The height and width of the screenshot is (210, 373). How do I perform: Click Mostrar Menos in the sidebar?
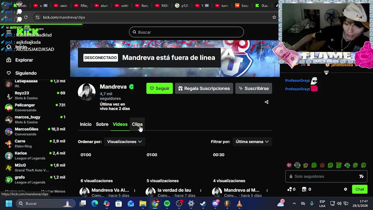click(x=53, y=191)
